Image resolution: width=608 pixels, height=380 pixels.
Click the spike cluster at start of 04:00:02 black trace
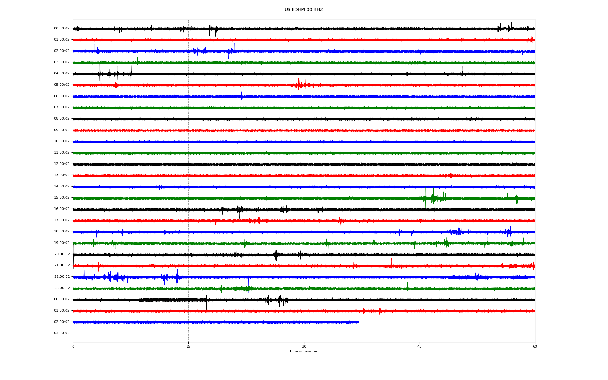115,74
